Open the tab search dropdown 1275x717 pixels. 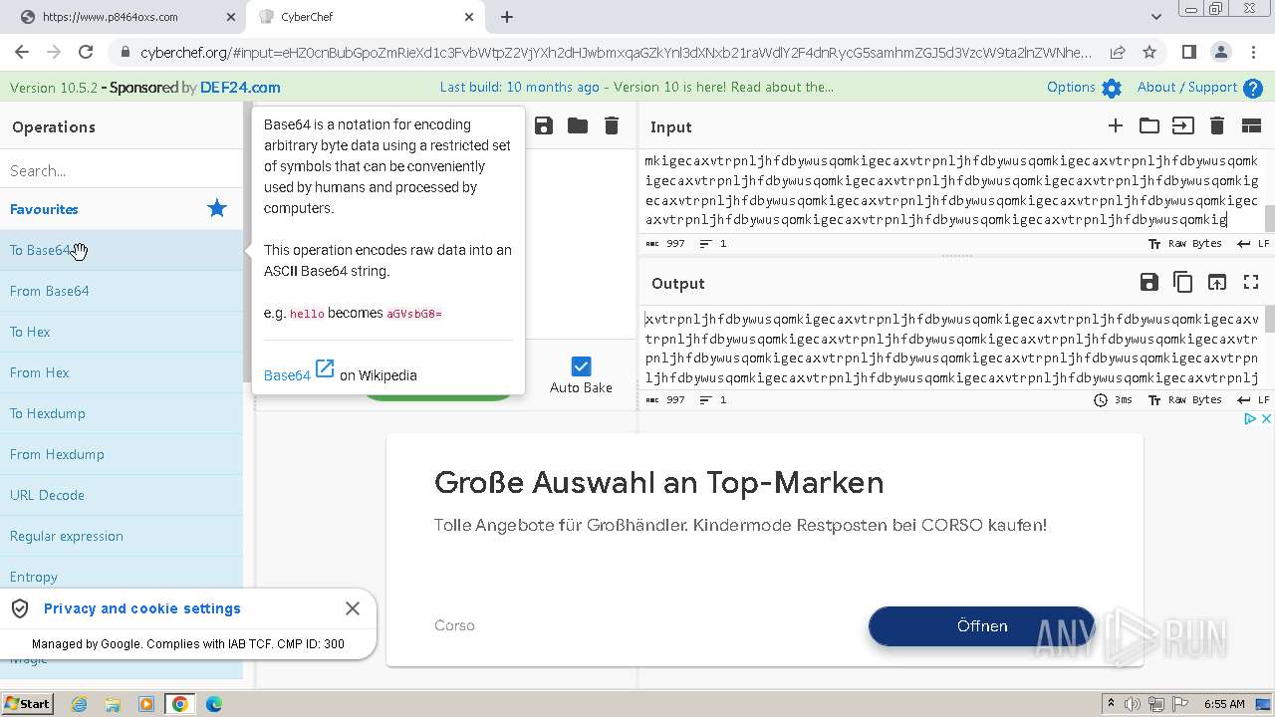pos(1156,17)
